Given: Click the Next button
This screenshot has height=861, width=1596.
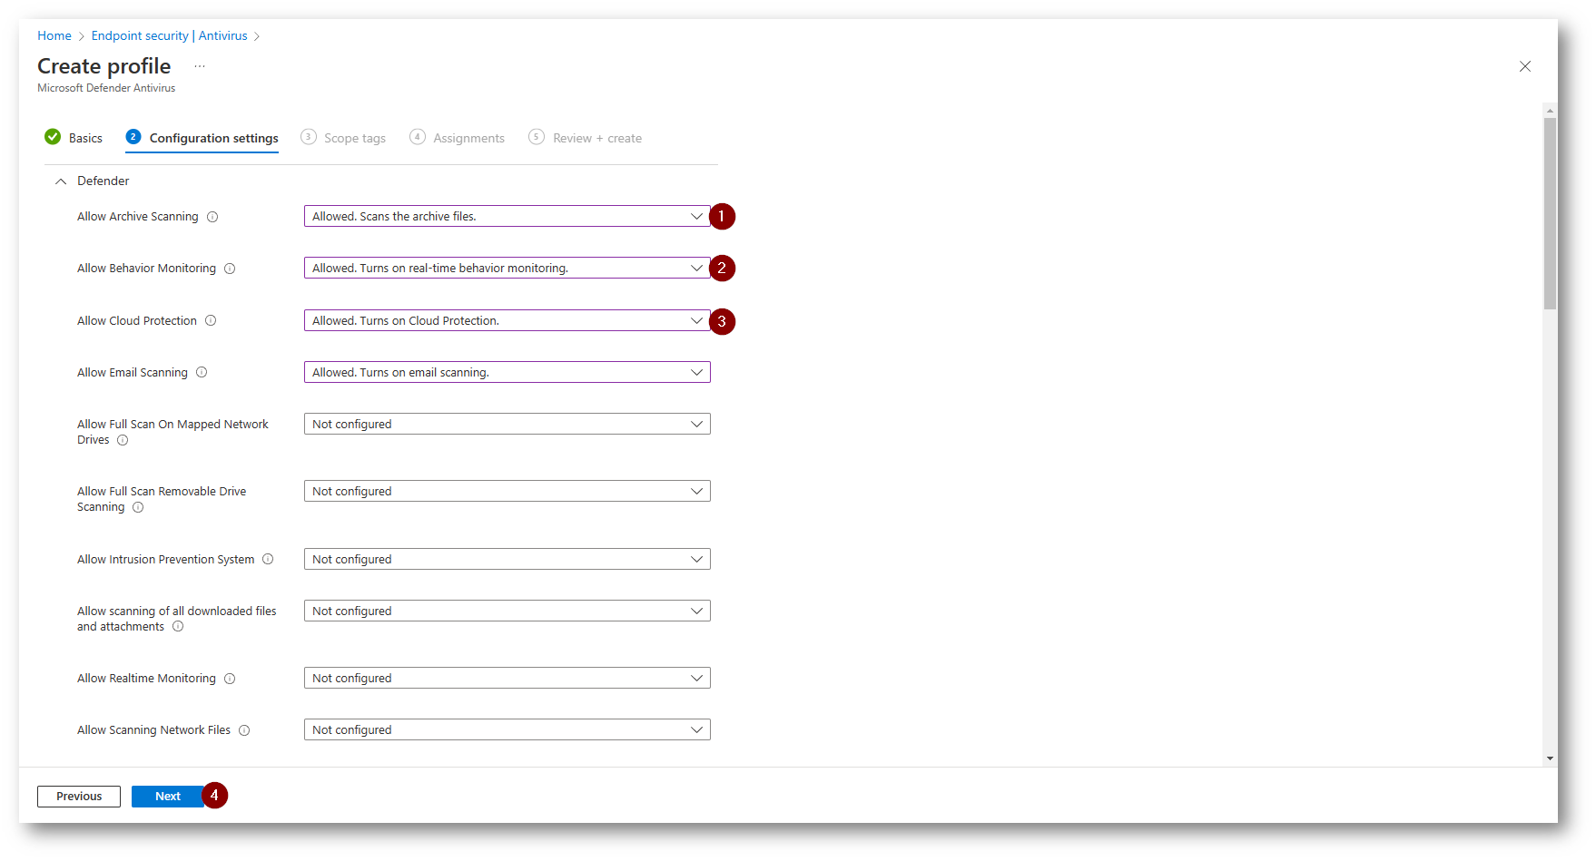Looking at the screenshot, I should tap(167, 797).
